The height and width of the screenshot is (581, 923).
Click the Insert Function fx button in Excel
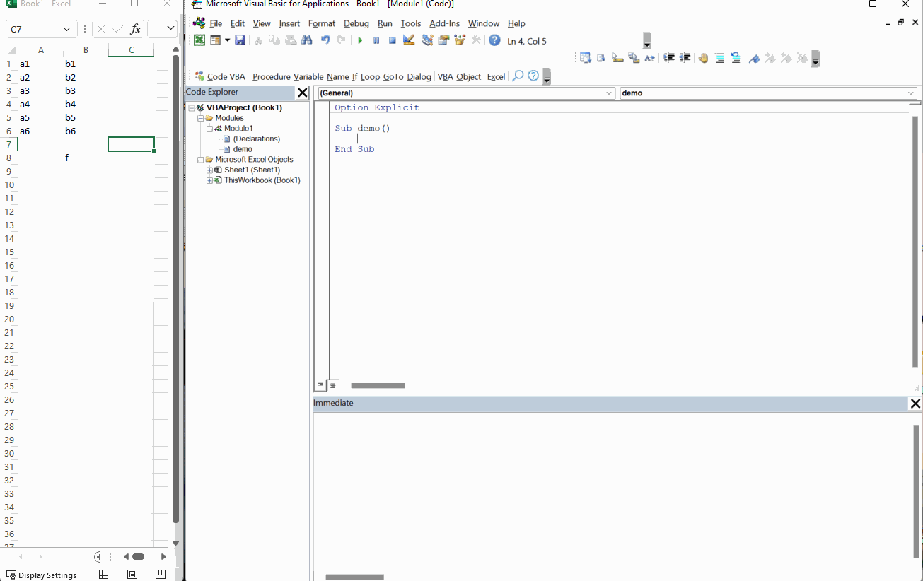pos(135,29)
